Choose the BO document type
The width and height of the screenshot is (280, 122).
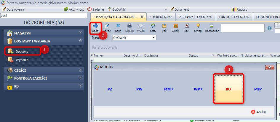pyautogui.click(x=228, y=89)
